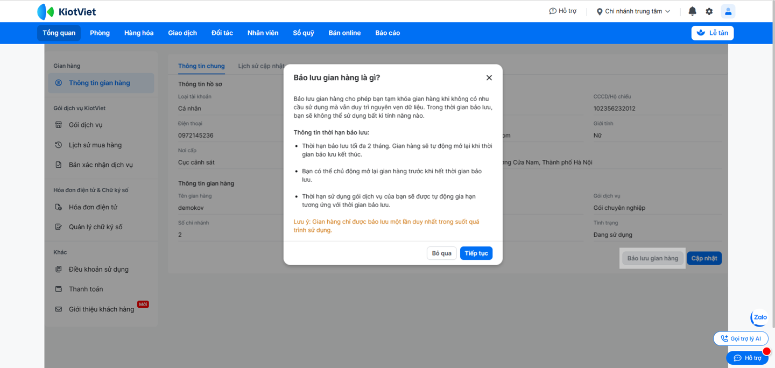775x368 pixels.
Task: Open Hóa đơn điện tử sidebar item
Action: tap(93, 207)
